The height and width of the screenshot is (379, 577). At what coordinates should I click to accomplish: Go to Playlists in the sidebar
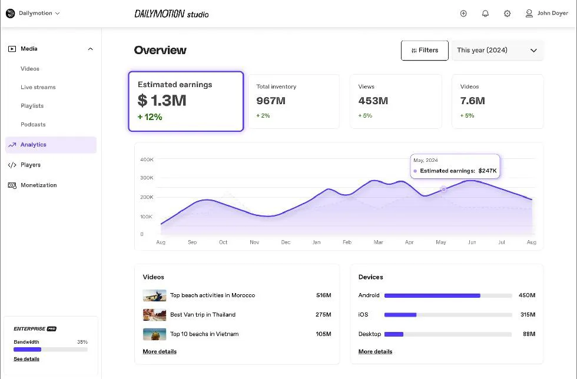tap(32, 106)
